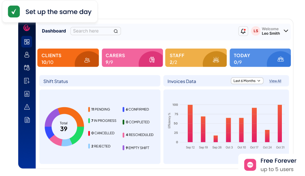Open the warning triangle alerts icon
This screenshot has width=305, height=176.
tap(27, 107)
